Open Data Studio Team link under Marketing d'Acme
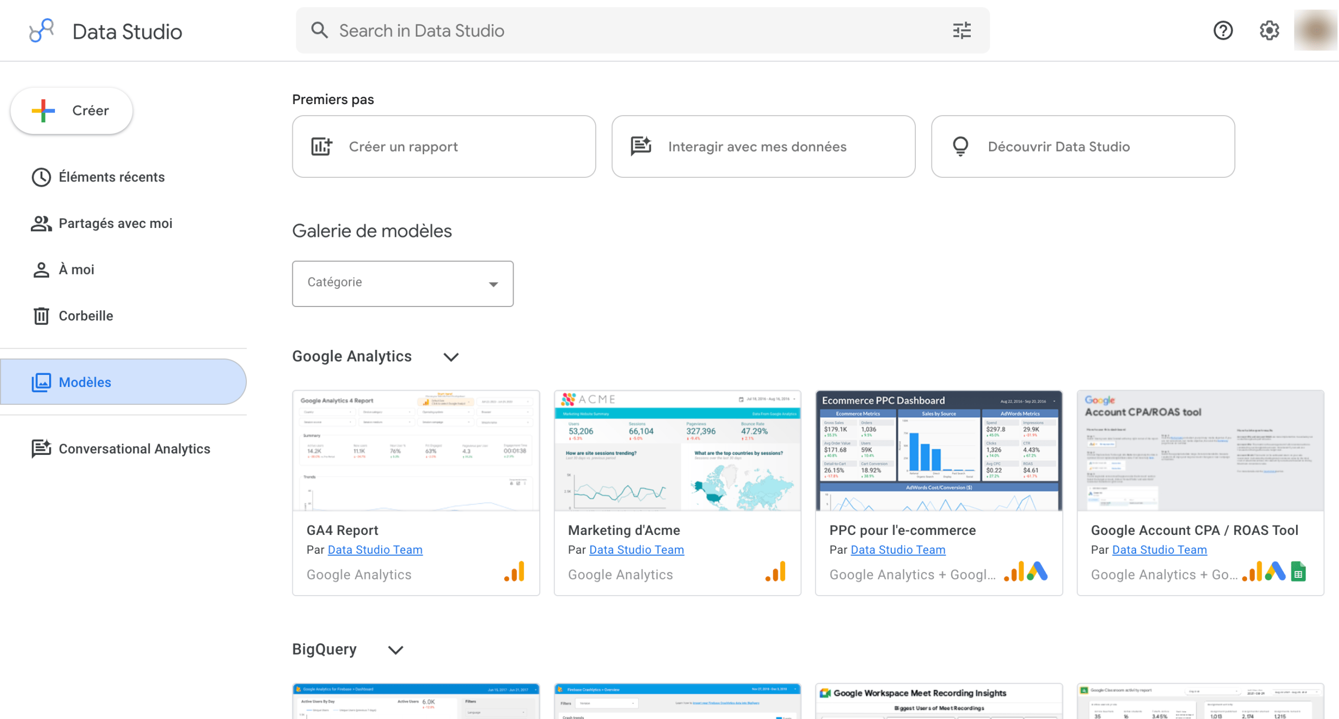Screen dimensions: 1339x719 coord(637,550)
